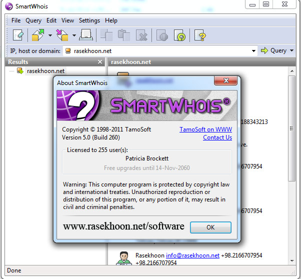The width and height of the screenshot is (301, 279).
Task: Click the Patricia Brockett licensee name
Action: 147,158
